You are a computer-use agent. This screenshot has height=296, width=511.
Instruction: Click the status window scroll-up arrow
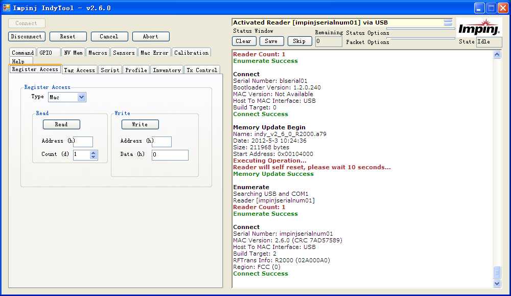(x=497, y=54)
